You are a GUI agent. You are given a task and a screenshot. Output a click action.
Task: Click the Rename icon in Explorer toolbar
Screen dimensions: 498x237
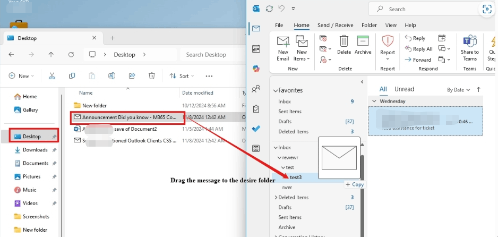pos(112,76)
